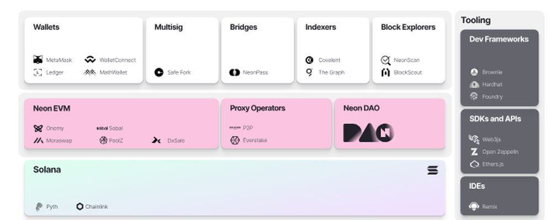Click the Proxy Operators heading

(x=257, y=108)
